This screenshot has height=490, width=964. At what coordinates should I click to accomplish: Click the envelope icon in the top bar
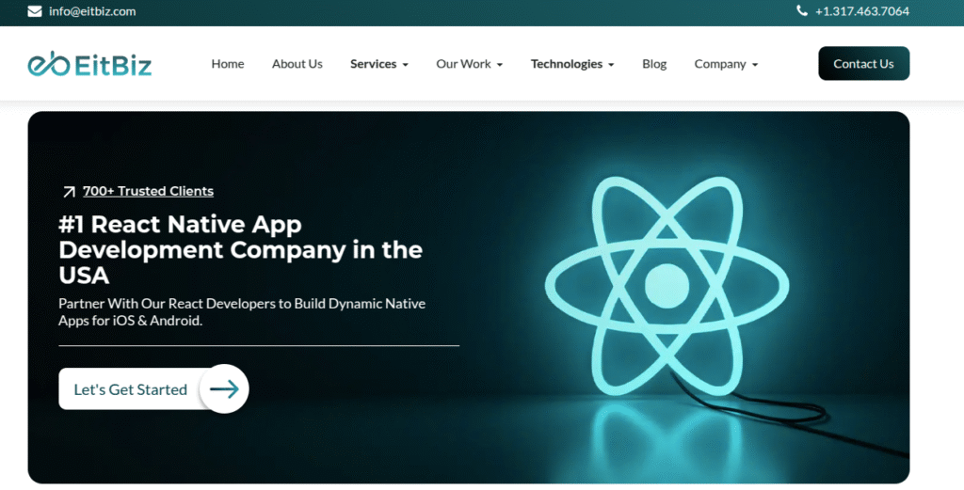[35, 11]
